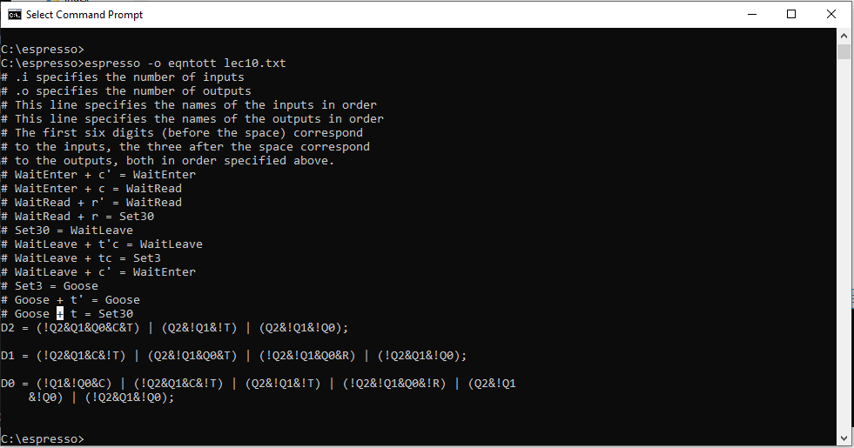Click the "espresso -o eqntott lec10.txt" command text
This screenshot has height=448, width=854.
(185, 64)
